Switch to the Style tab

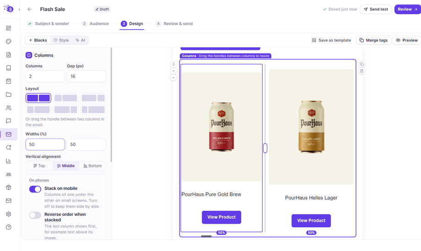[61, 40]
